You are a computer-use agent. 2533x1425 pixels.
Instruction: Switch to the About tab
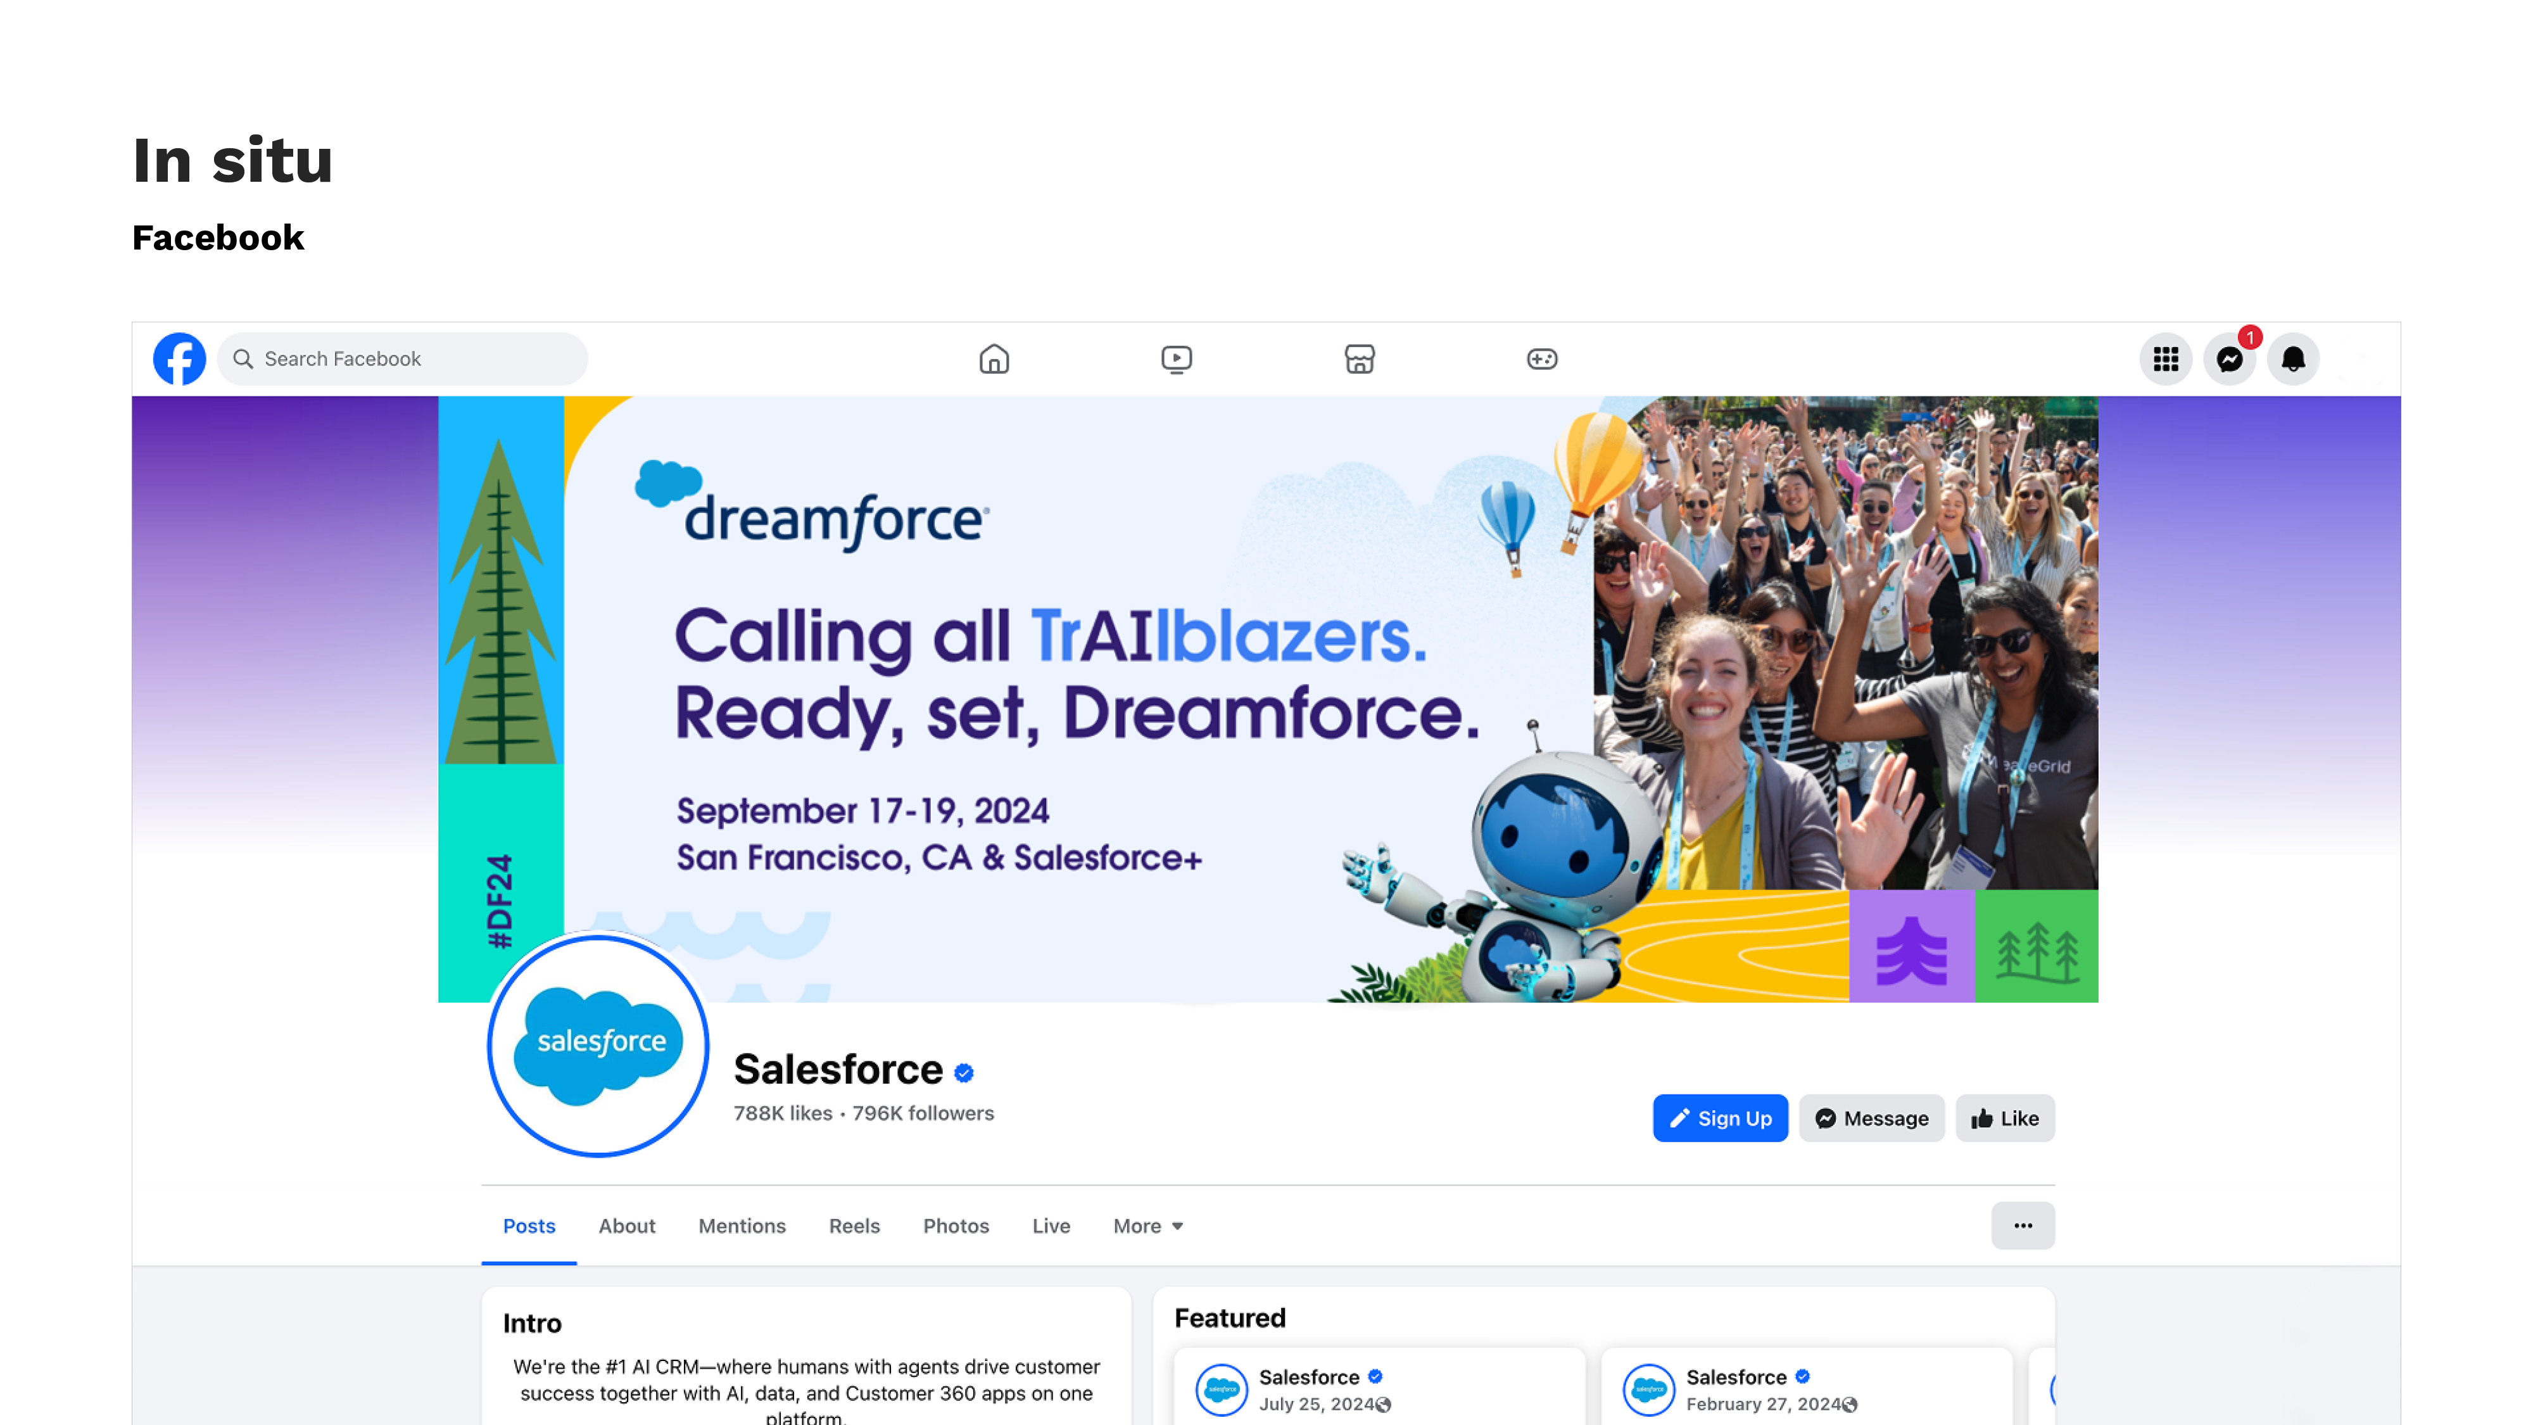[x=626, y=1225]
